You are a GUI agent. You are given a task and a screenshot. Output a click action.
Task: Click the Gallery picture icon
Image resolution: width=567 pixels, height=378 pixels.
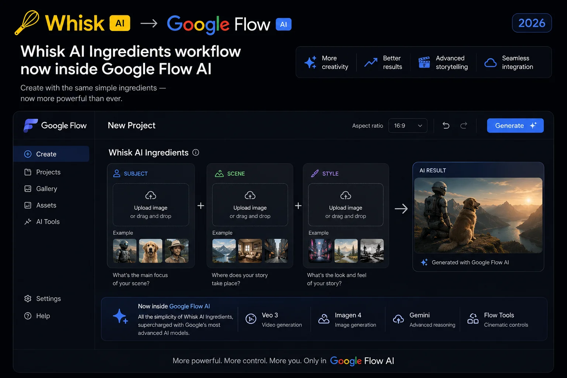click(28, 189)
